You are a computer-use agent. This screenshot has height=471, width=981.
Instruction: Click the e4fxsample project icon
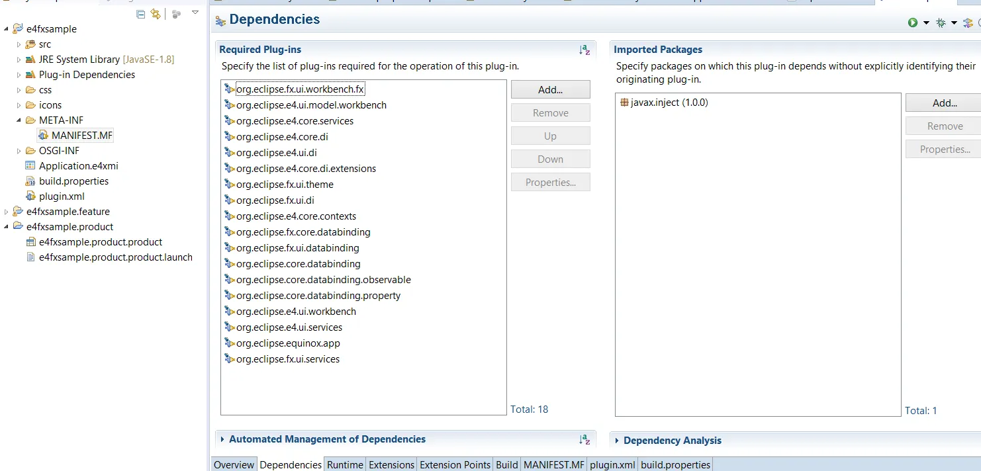pyautogui.click(x=18, y=28)
